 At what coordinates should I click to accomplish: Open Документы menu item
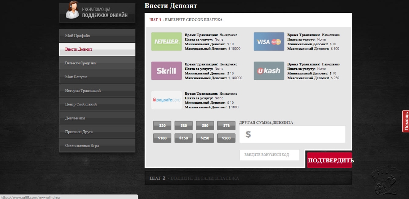[97, 118]
